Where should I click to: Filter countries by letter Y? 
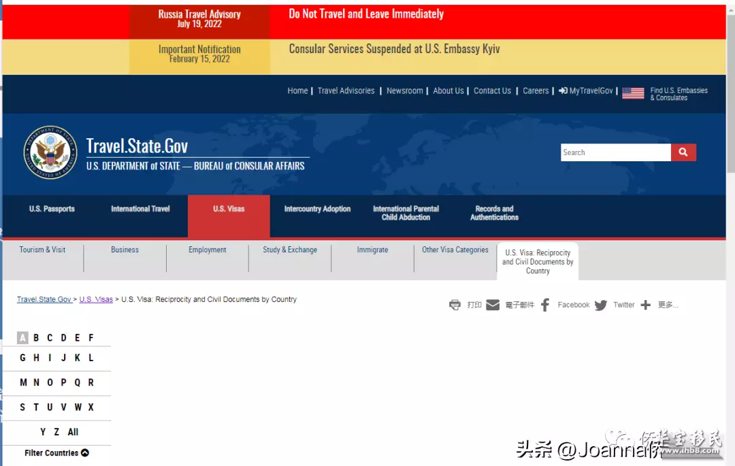(x=43, y=432)
